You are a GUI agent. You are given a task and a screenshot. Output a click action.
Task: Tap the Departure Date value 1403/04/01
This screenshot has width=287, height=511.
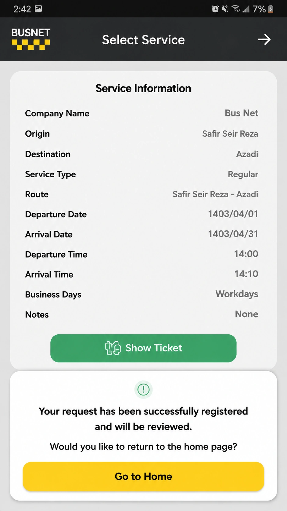233,214
